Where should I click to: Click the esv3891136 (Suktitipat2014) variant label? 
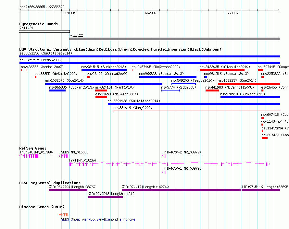click(x=46, y=53)
